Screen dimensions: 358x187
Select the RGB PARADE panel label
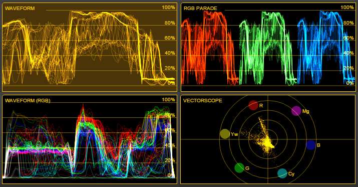point(200,9)
